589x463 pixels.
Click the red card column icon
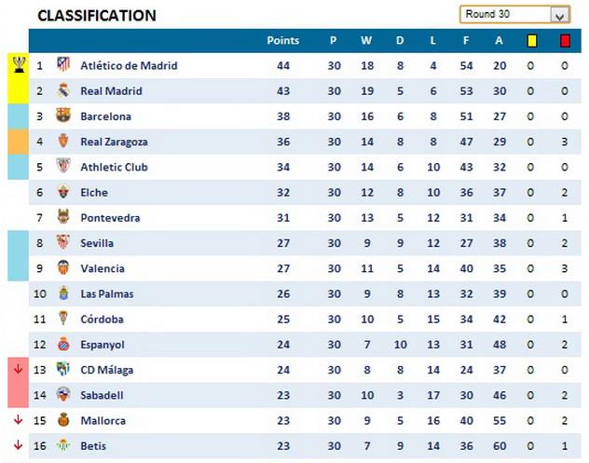565,41
